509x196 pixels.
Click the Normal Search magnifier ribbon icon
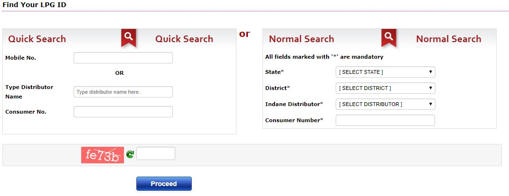[x=389, y=37]
